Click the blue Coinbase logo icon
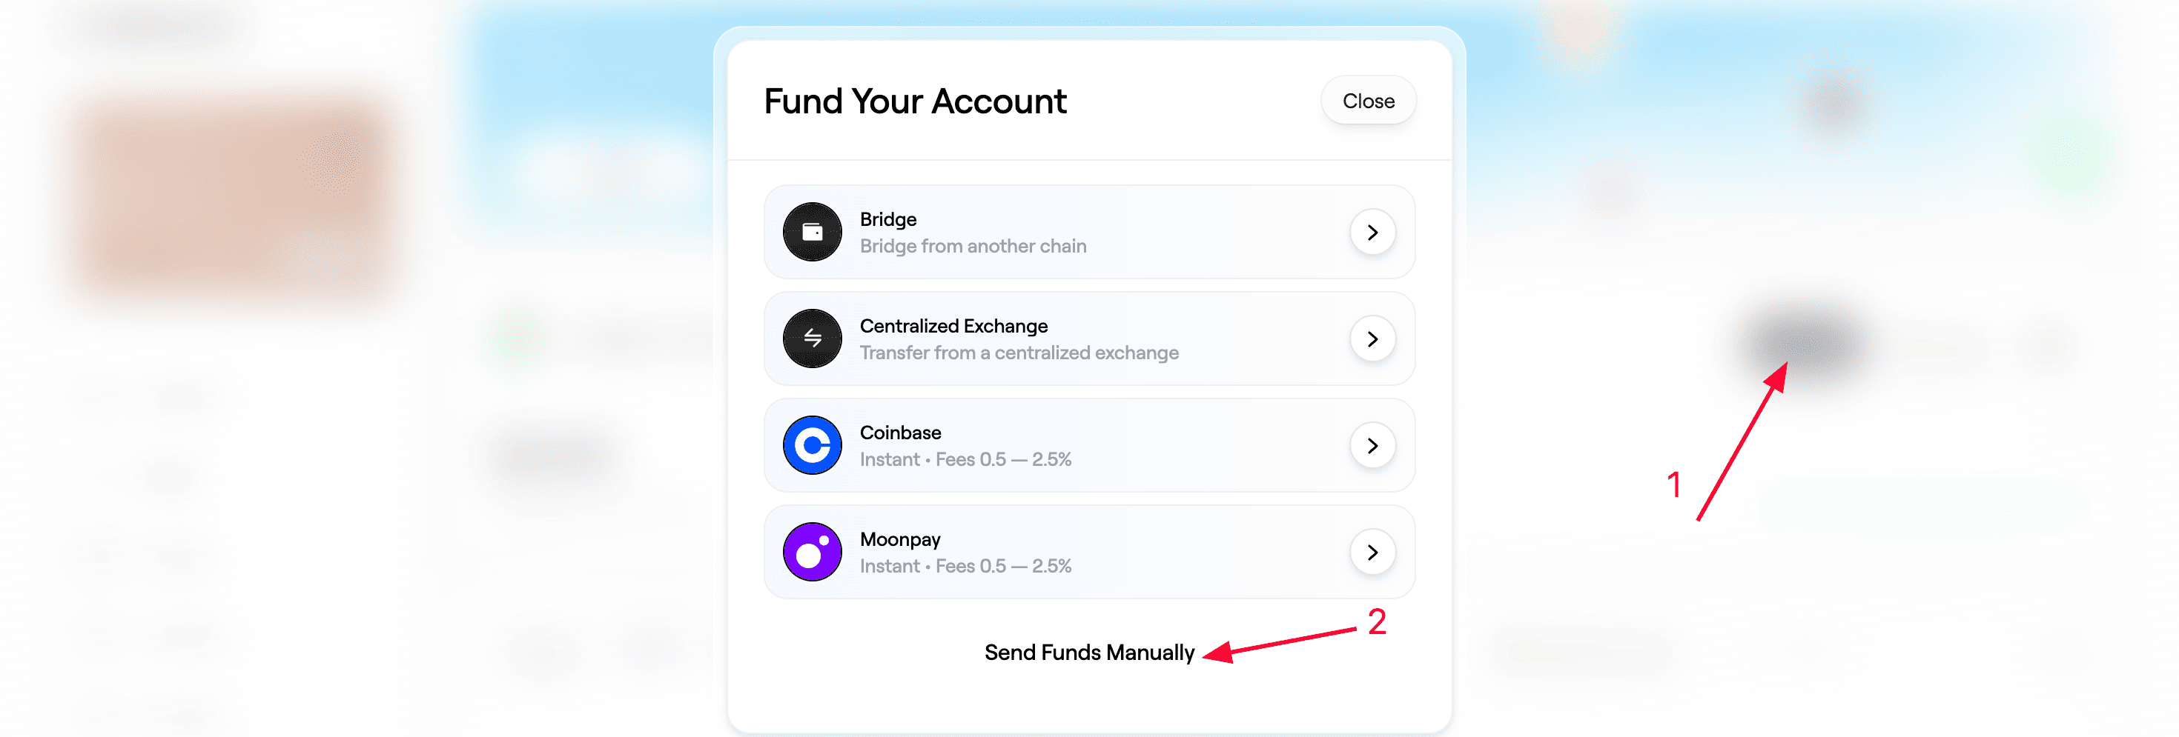This screenshot has height=737, width=2179. [x=812, y=445]
